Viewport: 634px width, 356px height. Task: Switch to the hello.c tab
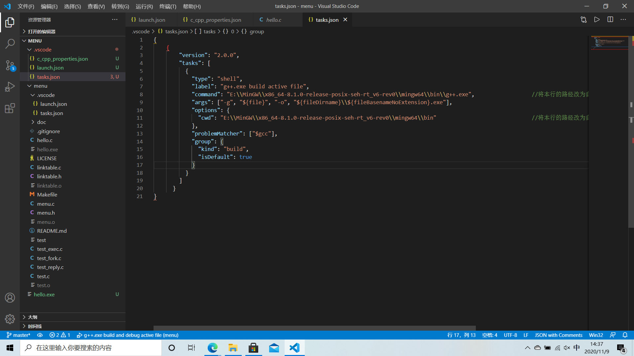273,20
